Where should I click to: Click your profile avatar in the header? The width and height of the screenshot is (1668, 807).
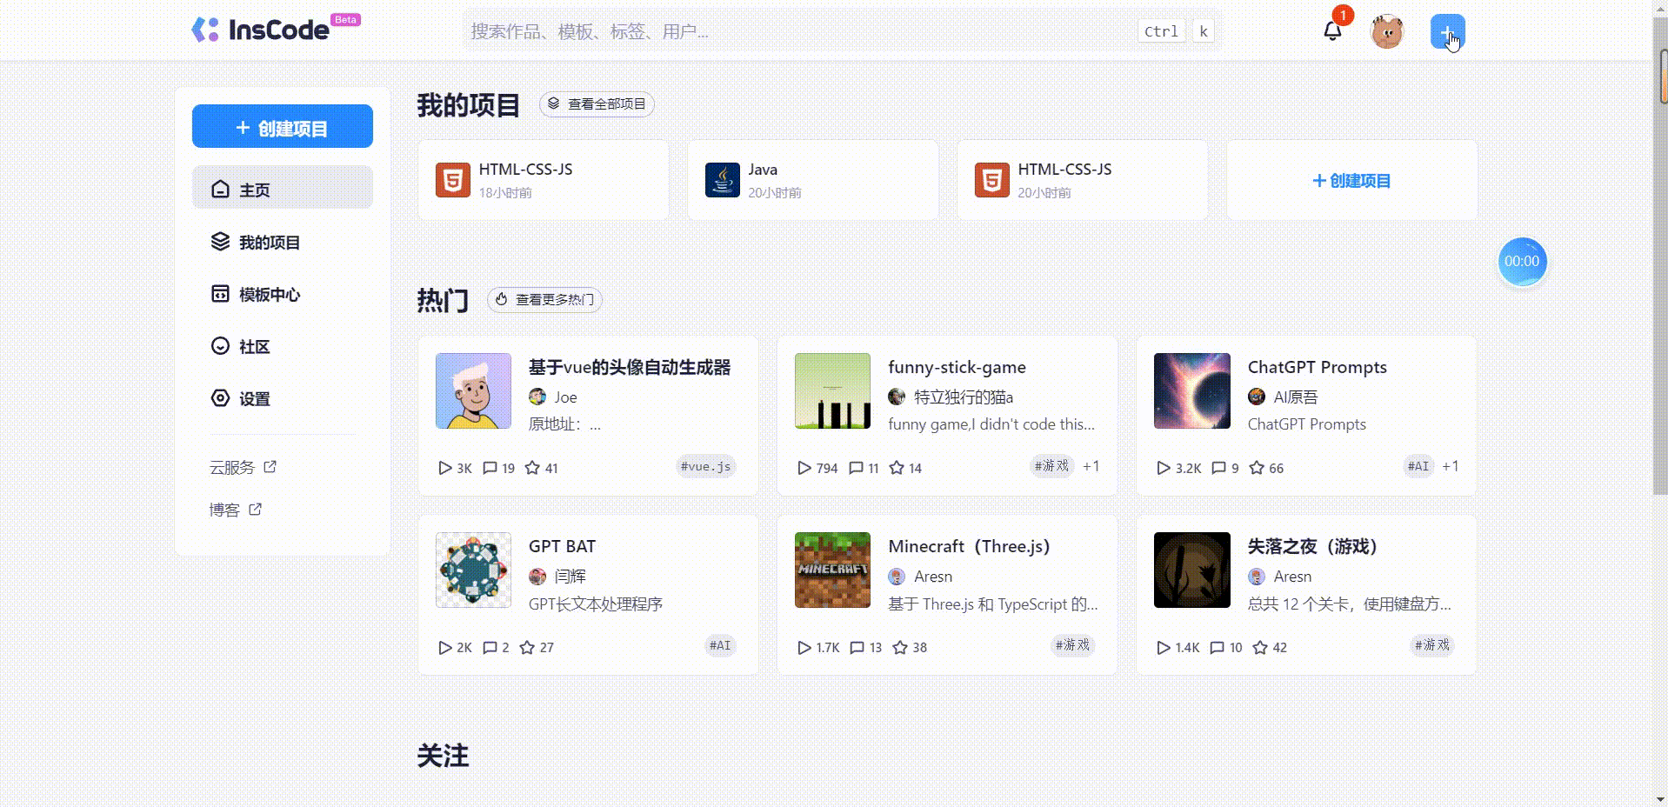pyautogui.click(x=1386, y=30)
